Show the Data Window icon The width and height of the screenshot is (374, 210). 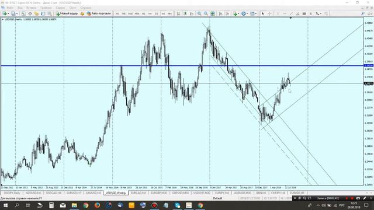point(30,13)
